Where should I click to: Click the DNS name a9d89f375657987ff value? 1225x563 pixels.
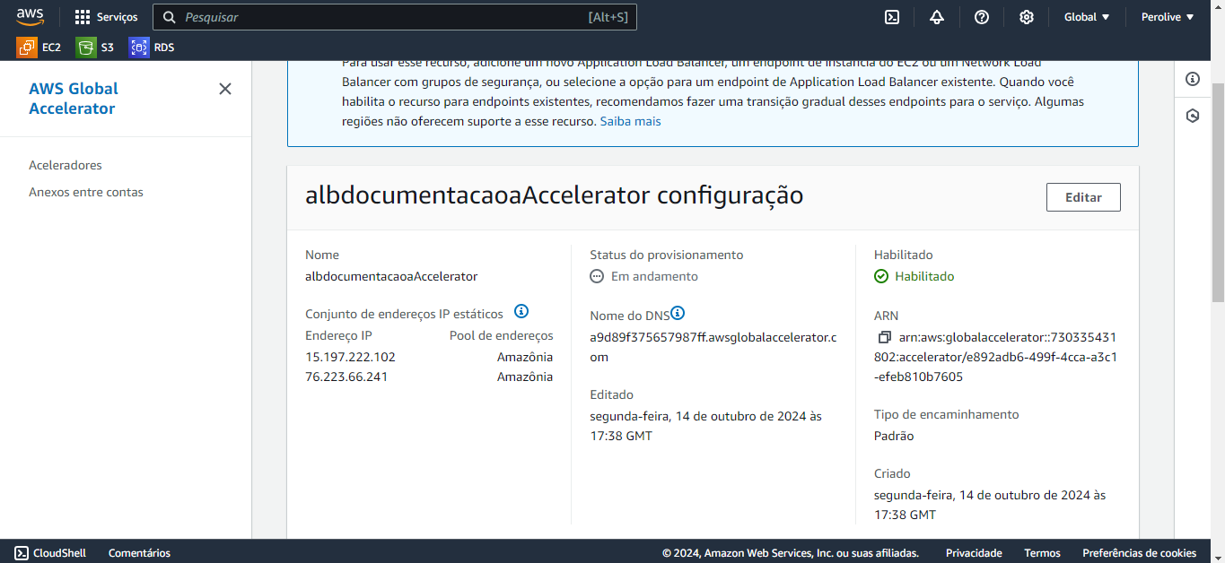coord(714,347)
